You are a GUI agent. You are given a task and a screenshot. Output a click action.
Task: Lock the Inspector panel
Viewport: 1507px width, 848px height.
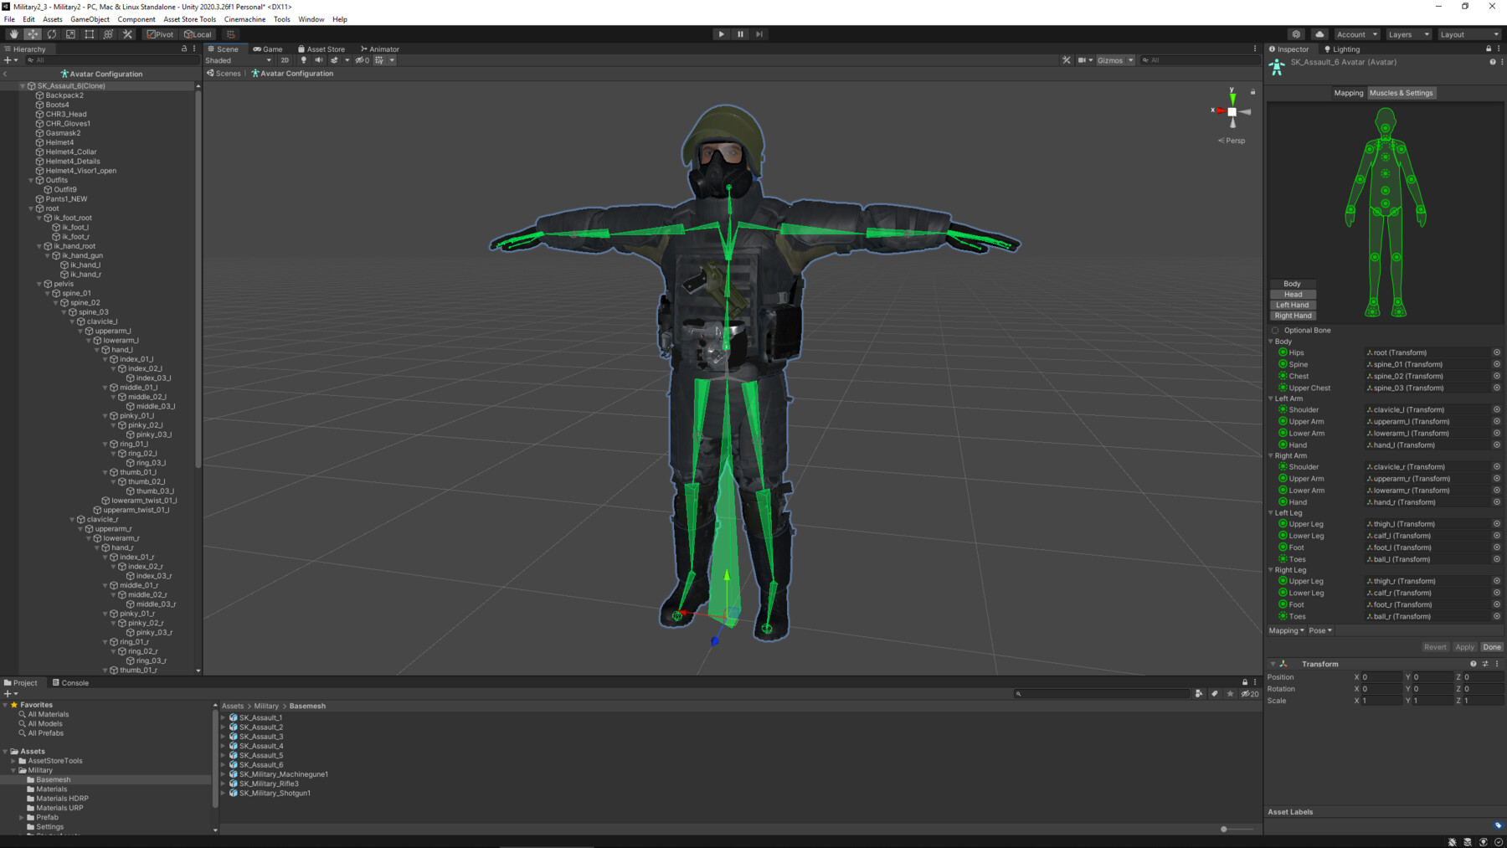1488,49
